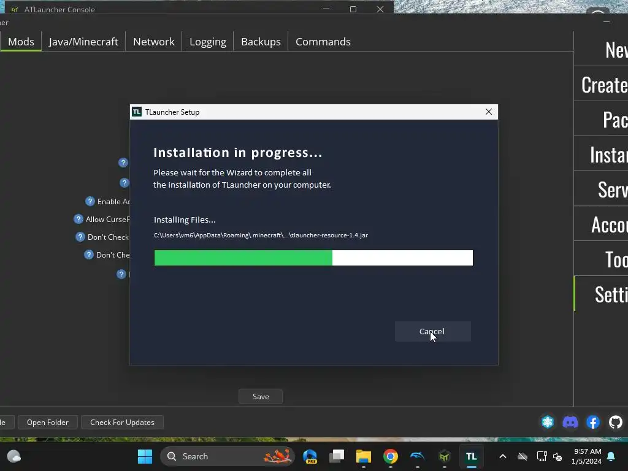
Task: Minimize the ATLauncher Console window
Action: tap(326, 9)
